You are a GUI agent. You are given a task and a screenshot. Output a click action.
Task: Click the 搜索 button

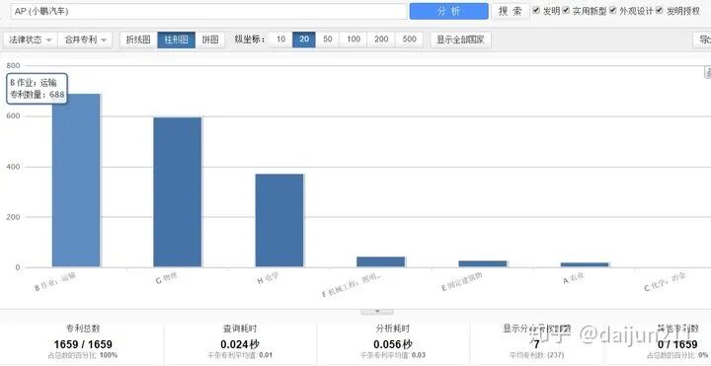(x=511, y=11)
